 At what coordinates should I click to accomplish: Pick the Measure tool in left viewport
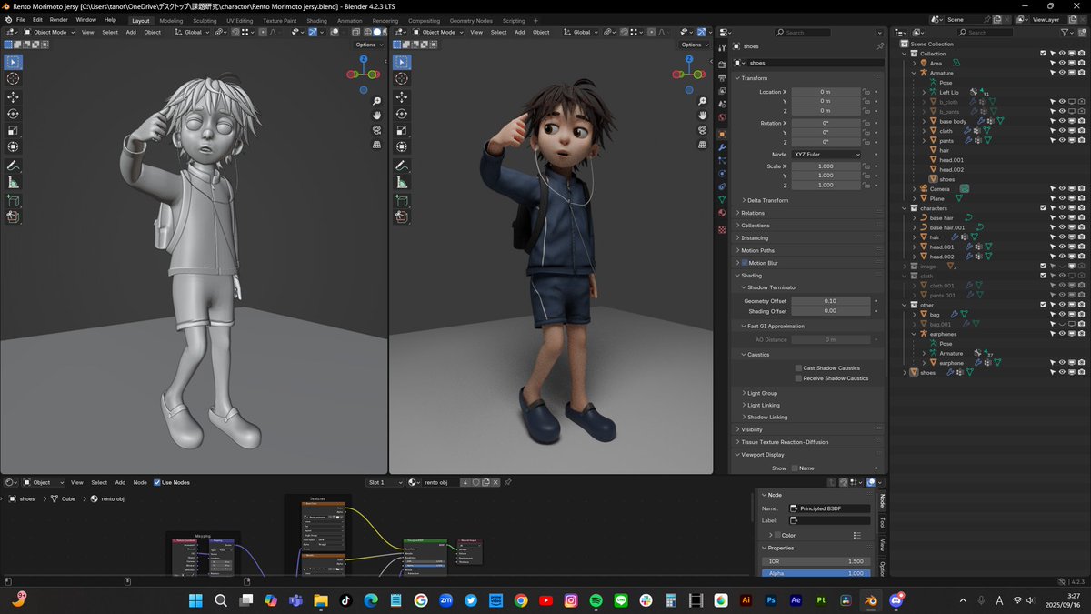click(14, 183)
